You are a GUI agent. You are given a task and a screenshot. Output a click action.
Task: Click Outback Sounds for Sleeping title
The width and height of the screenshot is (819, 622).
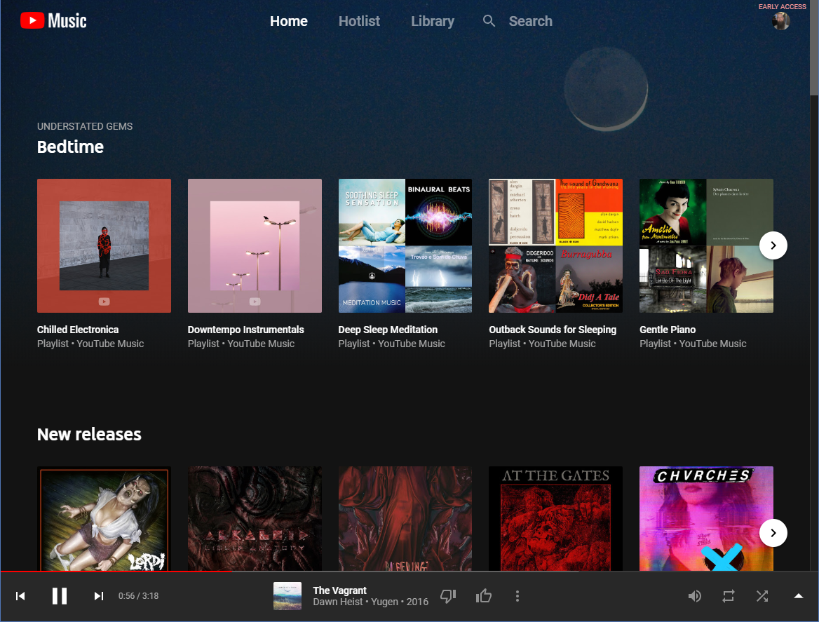click(x=553, y=330)
